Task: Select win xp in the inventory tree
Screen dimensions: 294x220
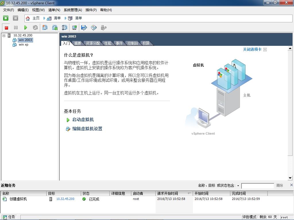Action: point(24,44)
